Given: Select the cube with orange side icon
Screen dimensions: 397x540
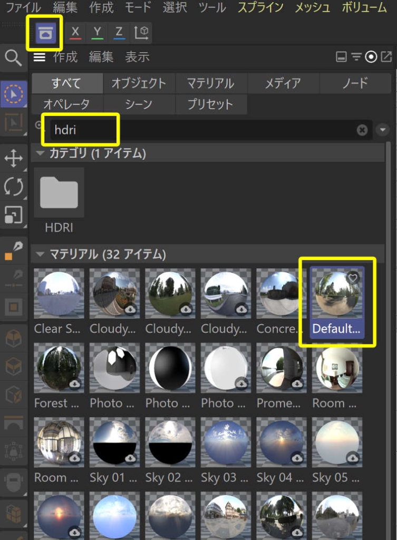Looking at the screenshot, I should point(13,394).
